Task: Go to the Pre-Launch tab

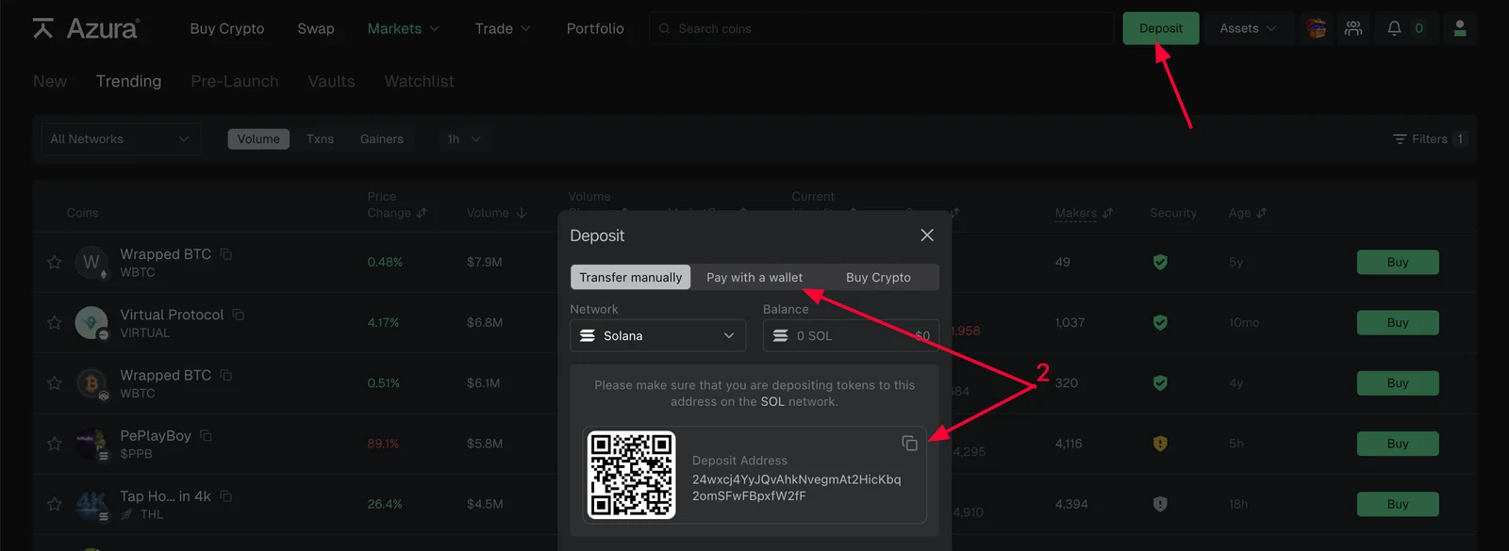Action: (235, 81)
